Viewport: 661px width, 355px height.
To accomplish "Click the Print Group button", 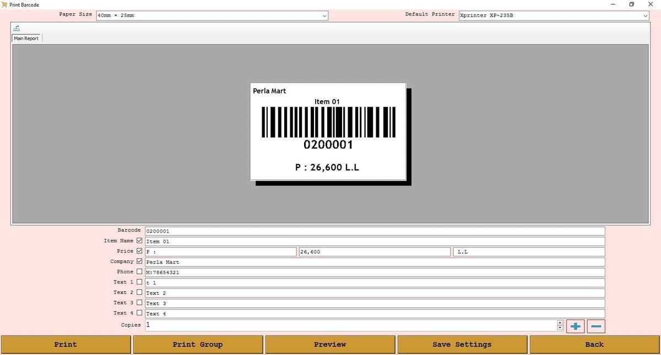I will pyautogui.click(x=198, y=345).
